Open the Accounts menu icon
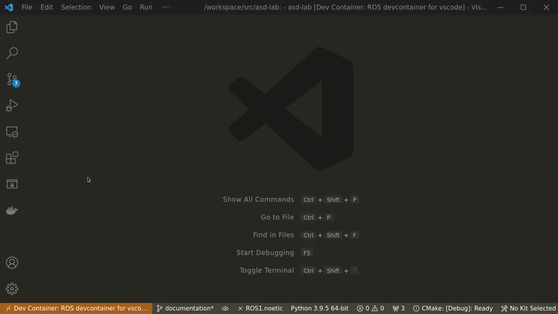The width and height of the screenshot is (558, 314). tap(12, 263)
